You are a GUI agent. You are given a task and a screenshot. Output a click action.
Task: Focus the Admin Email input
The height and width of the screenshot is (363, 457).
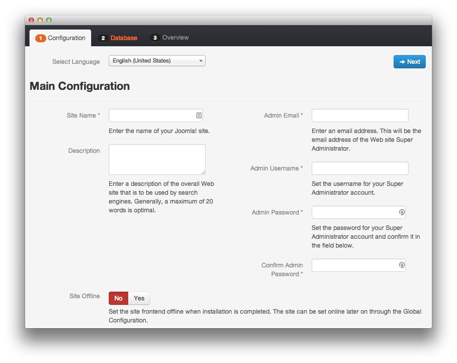360,115
